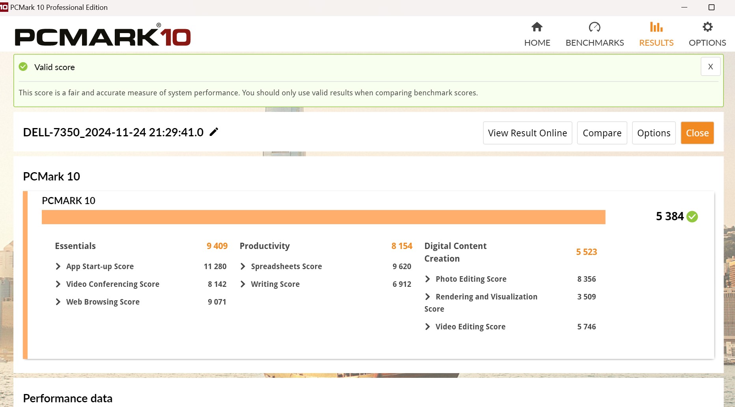Click the Home house icon
Image resolution: width=735 pixels, height=407 pixels.
[537, 27]
